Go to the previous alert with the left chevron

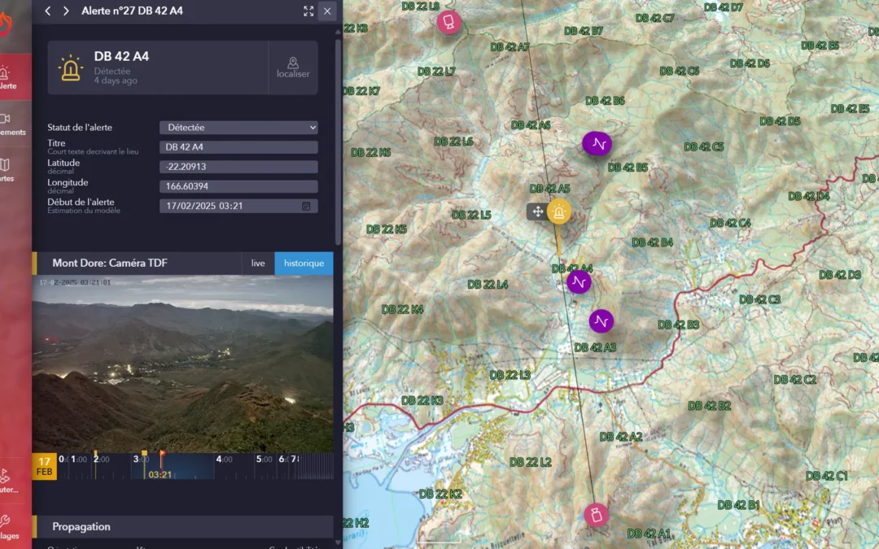pos(48,11)
